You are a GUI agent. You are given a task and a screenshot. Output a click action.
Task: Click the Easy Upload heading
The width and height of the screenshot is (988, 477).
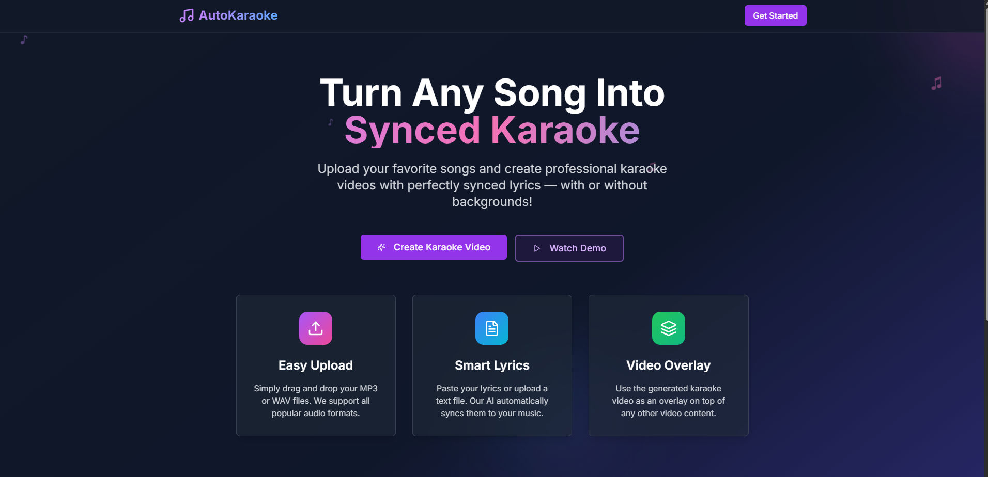[x=315, y=365]
